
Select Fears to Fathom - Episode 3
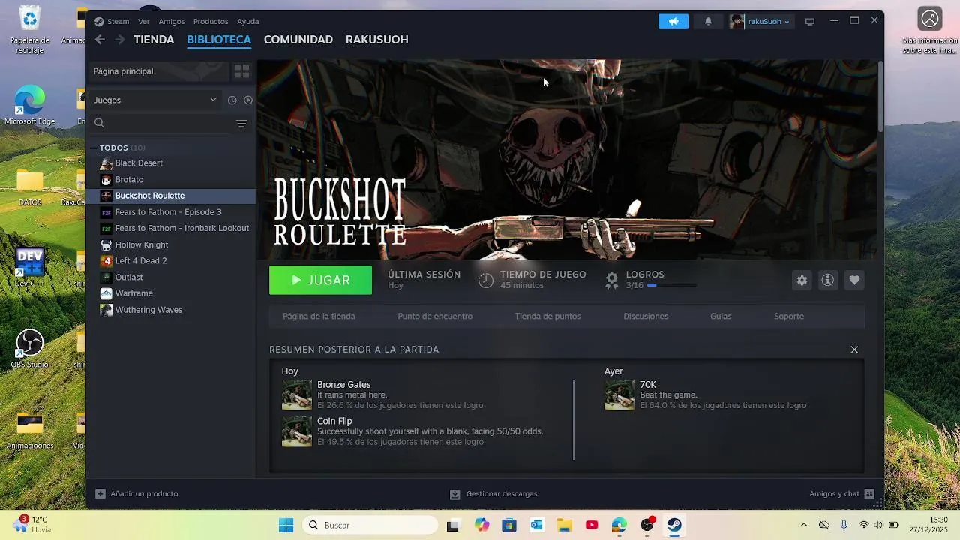(x=171, y=212)
